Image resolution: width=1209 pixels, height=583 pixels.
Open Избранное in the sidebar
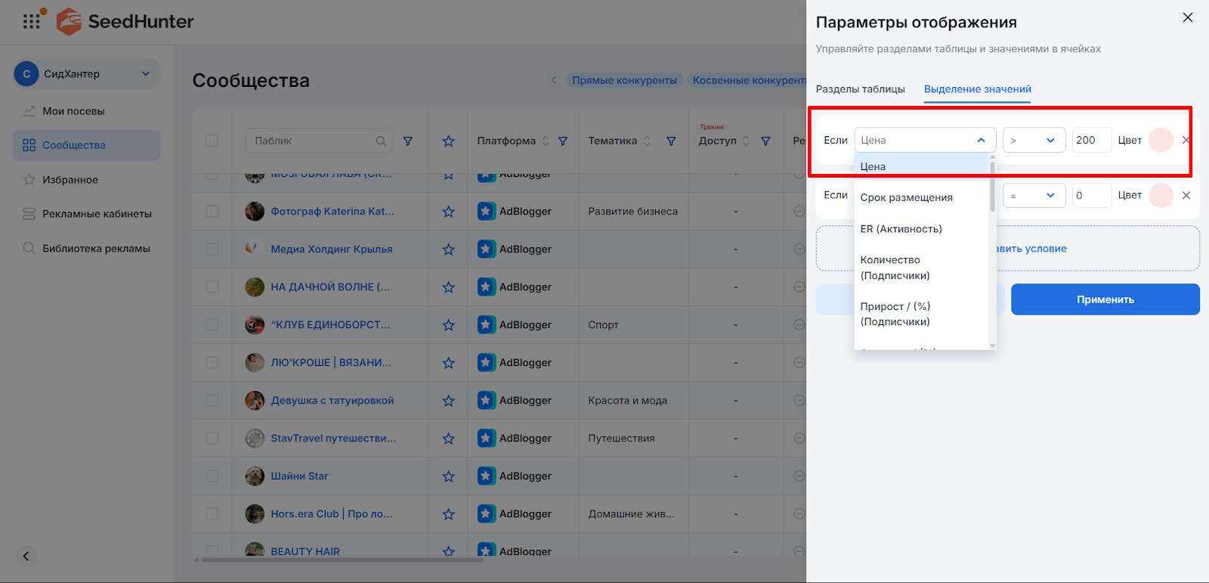(x=70, y=180)
